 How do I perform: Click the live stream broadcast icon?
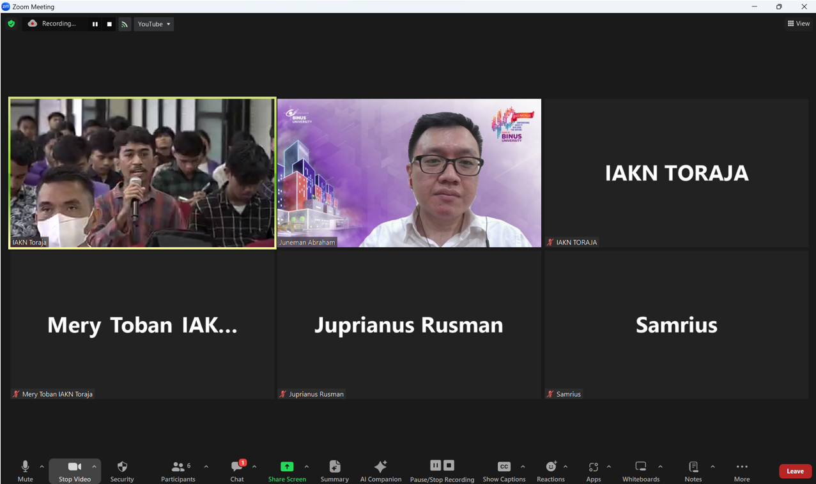click(125, 24)
